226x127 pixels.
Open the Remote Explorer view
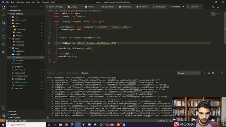point(3,37)
